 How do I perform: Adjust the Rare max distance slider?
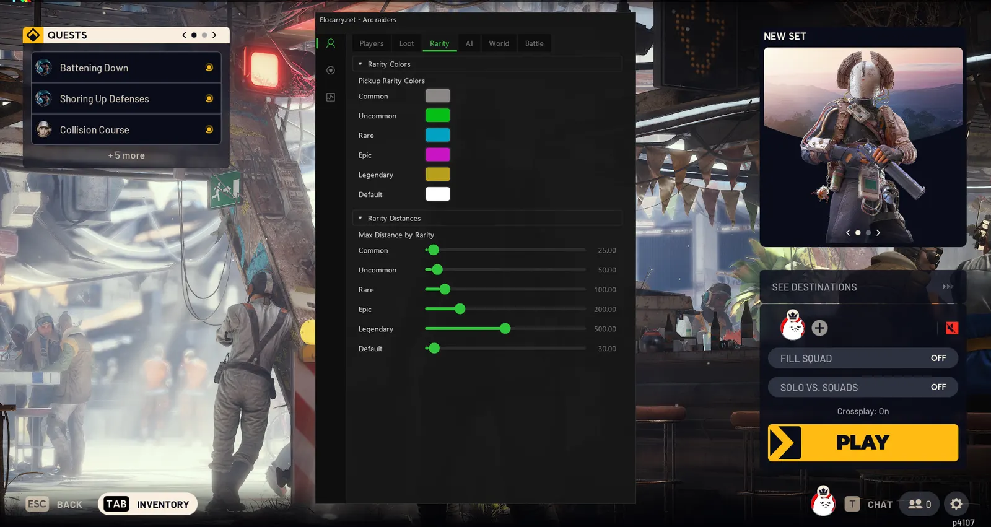tap(505, 289)
